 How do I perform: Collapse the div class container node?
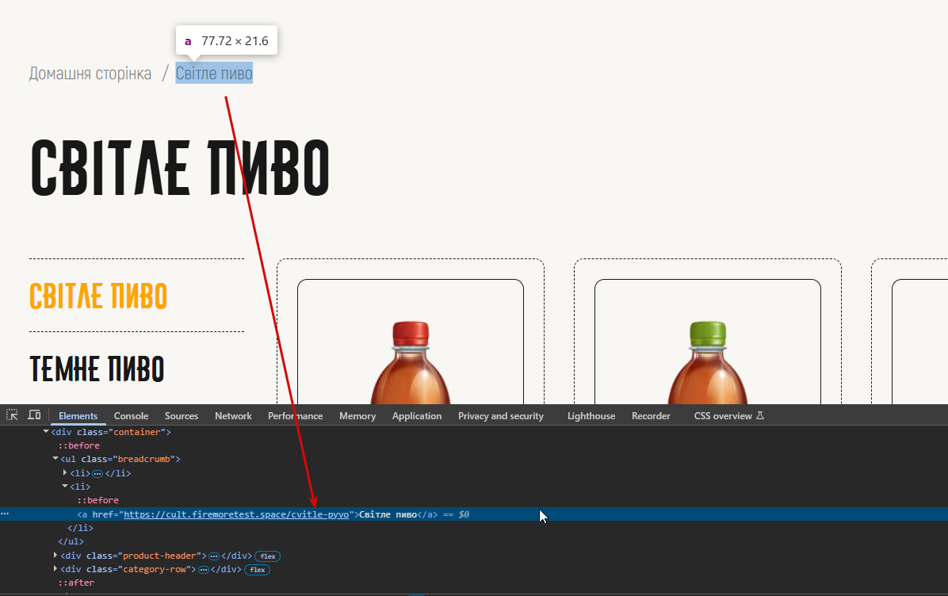pos(46,432)
